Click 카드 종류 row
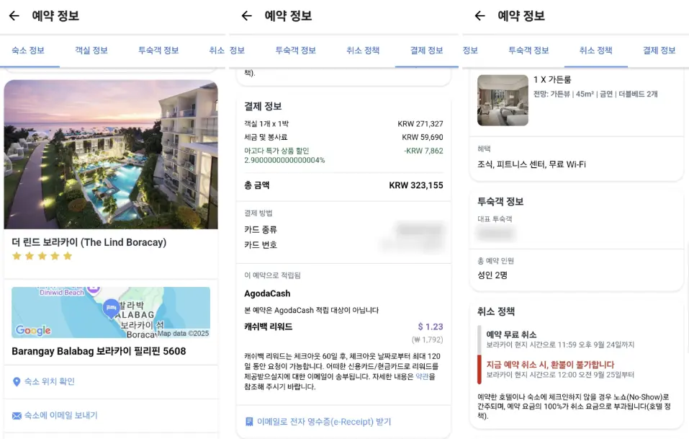 (x=343, y=230)
